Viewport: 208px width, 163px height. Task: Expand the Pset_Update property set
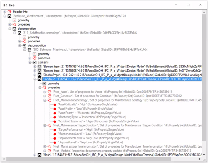[45, 151]
